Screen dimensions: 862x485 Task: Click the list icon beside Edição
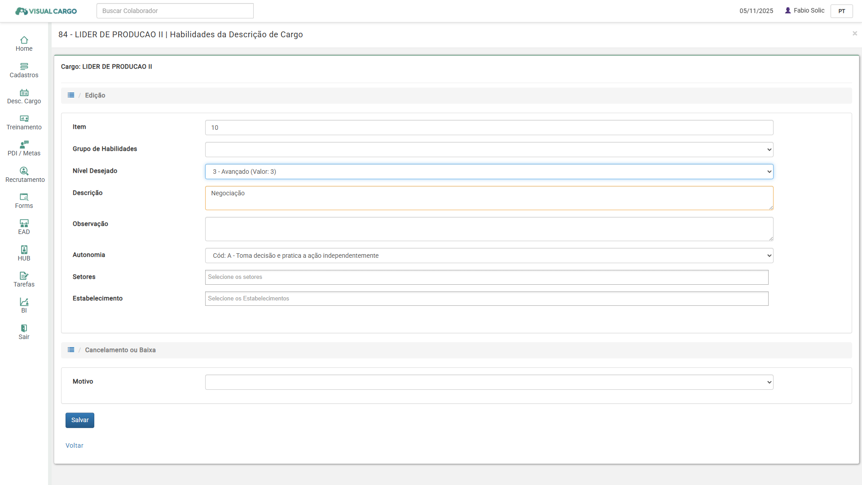(x=71, y=95)
